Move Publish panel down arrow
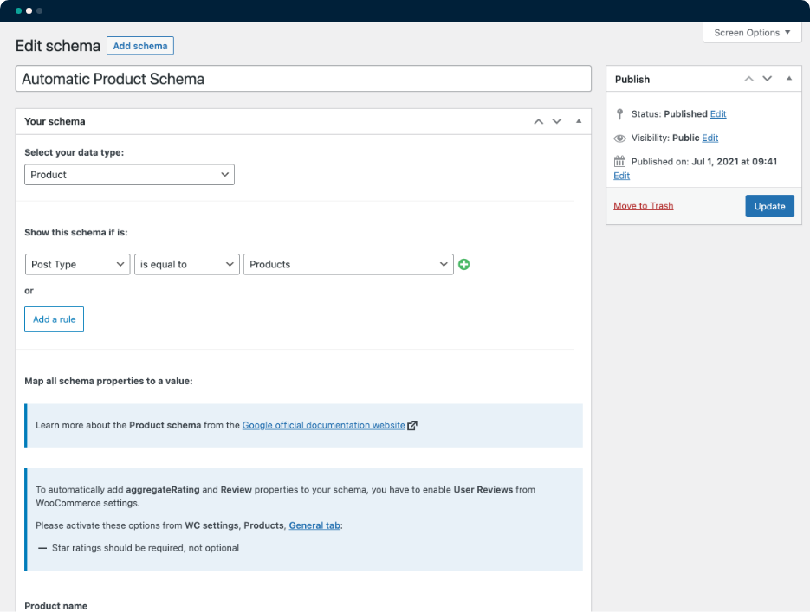This screenshot has width=810, height=612. tap(767, 79)
